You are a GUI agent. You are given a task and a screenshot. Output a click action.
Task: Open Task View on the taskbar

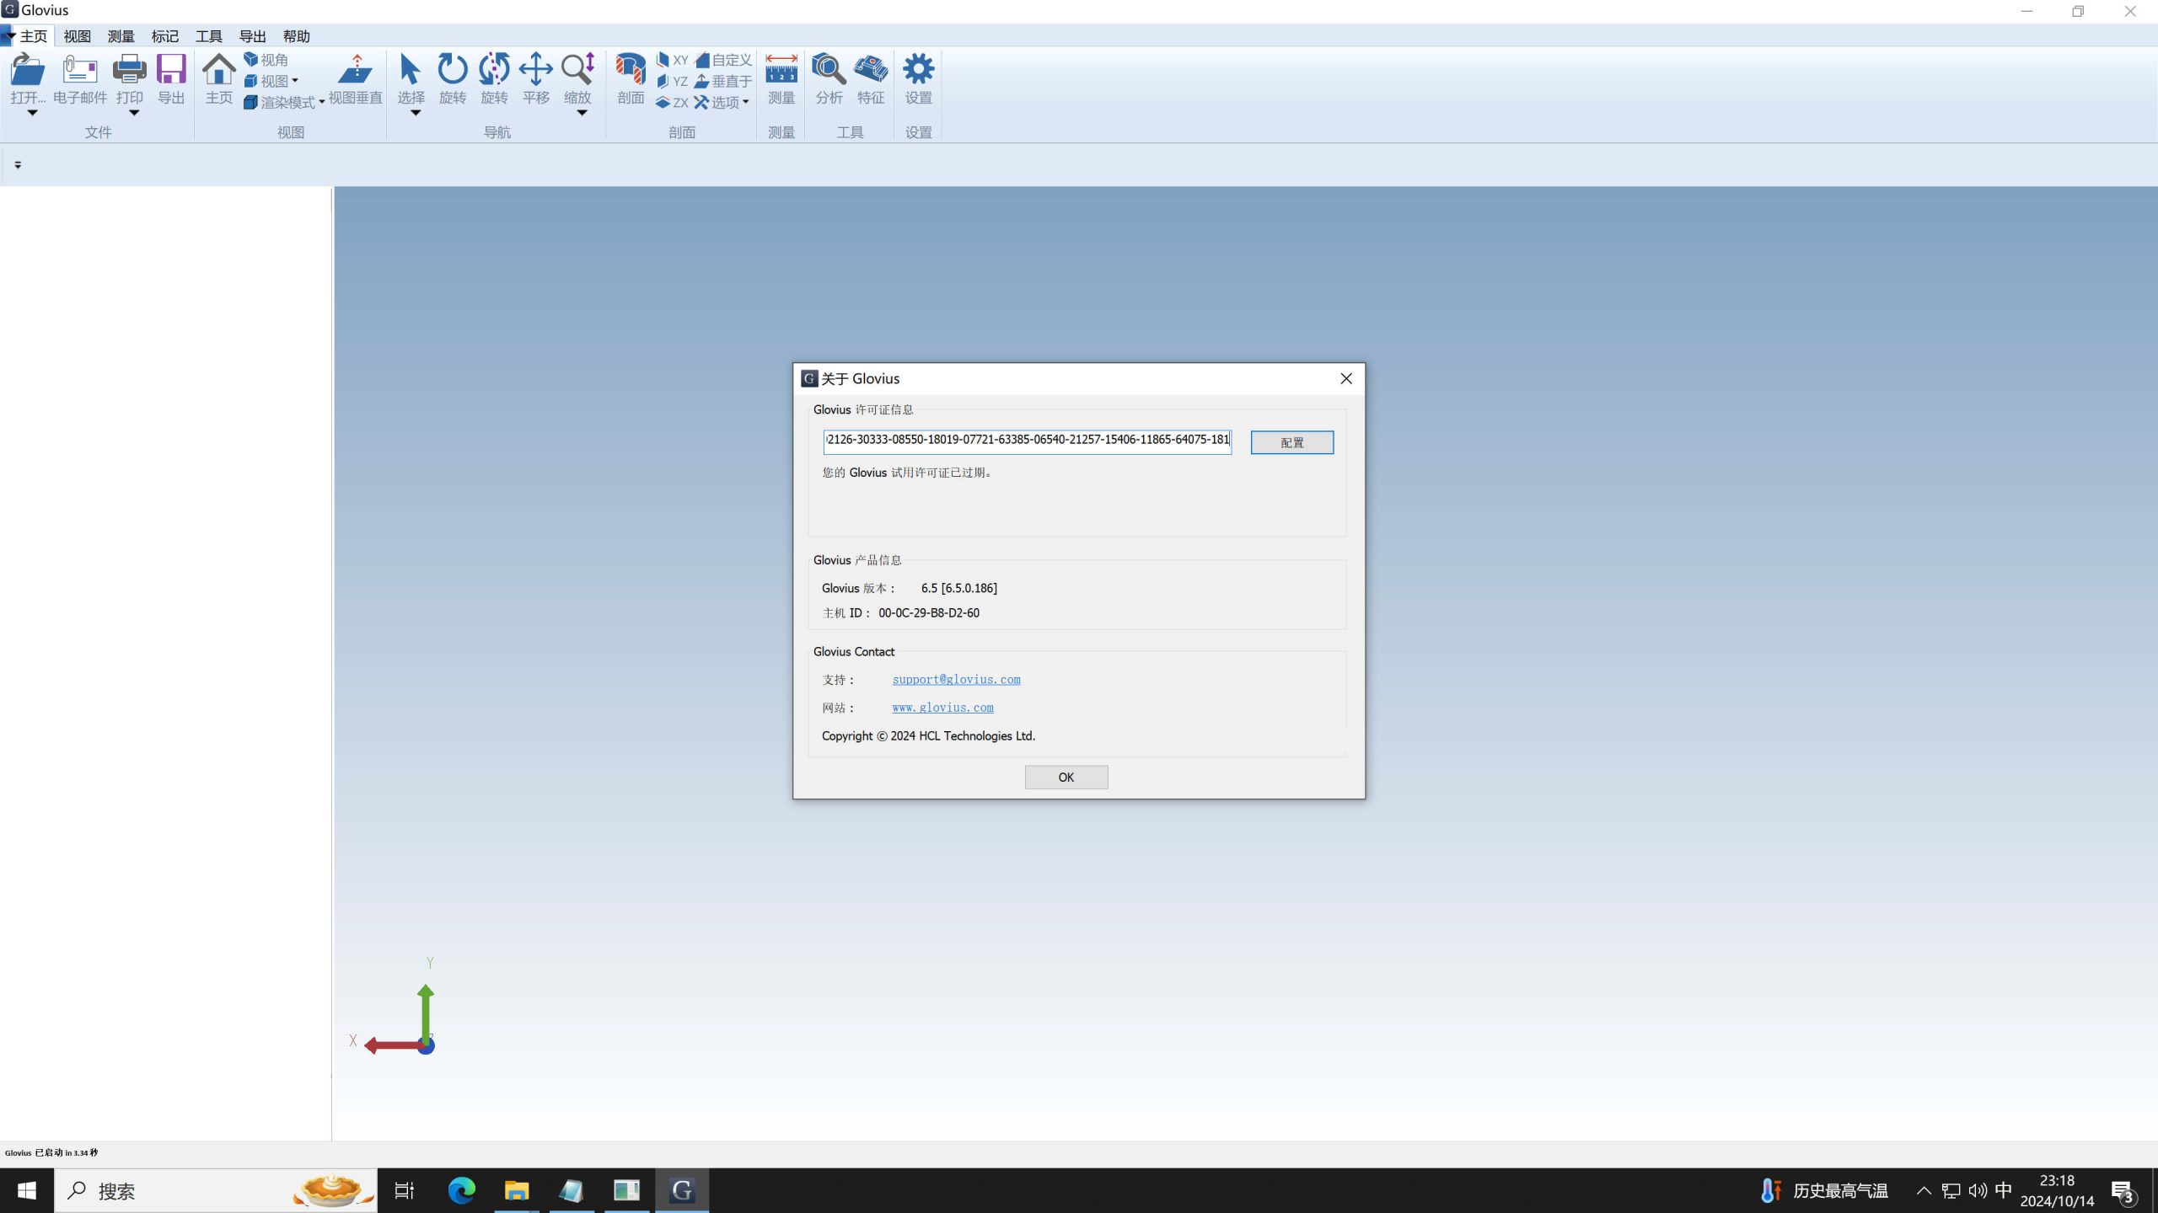point(405,1190)
